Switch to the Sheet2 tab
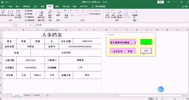Image resolution: width=189 pixels, height=100 pixels. [x=27, y=95]
